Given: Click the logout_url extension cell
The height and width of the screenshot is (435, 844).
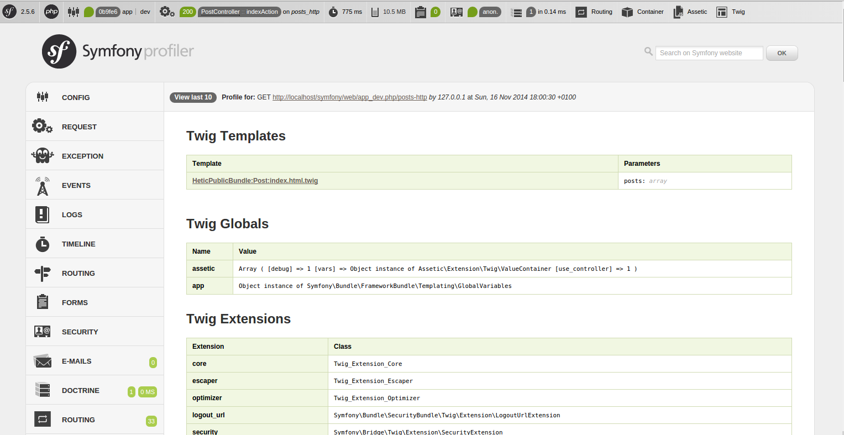Looking at the screenshot, I should point(257,415).
